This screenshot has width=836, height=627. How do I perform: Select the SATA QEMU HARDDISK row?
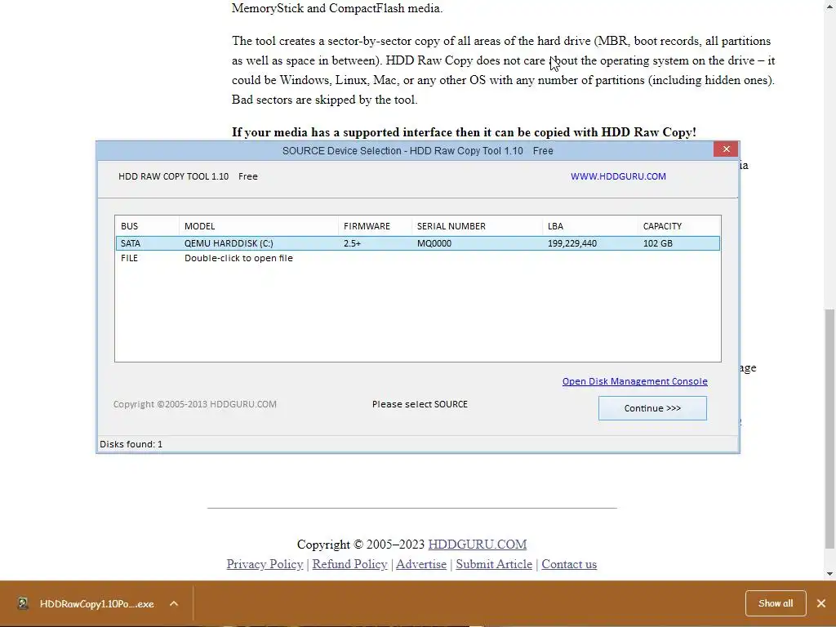(x=417, y=243)
